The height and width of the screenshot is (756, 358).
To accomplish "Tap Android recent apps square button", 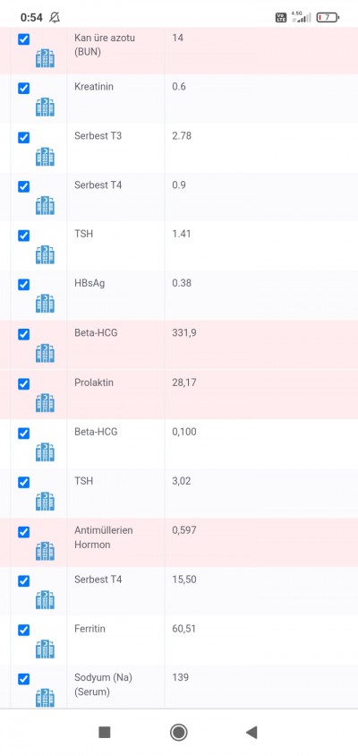I will coord(105,733).
